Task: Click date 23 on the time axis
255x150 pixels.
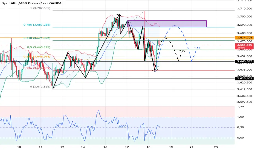Action: [x=216, y=147]
